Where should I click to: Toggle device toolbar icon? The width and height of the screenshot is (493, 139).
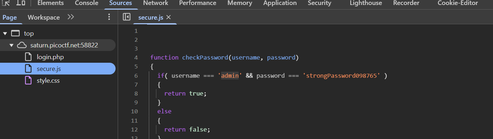(x=21, y=3)
